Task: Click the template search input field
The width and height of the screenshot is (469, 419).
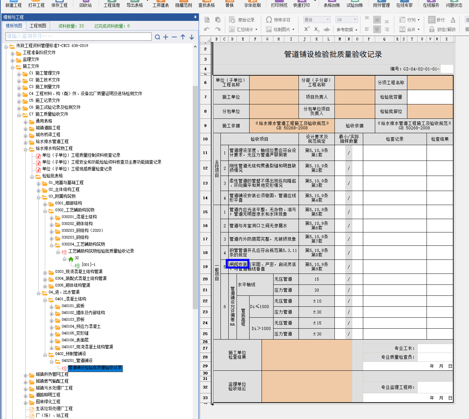Action: coord(78,36)
